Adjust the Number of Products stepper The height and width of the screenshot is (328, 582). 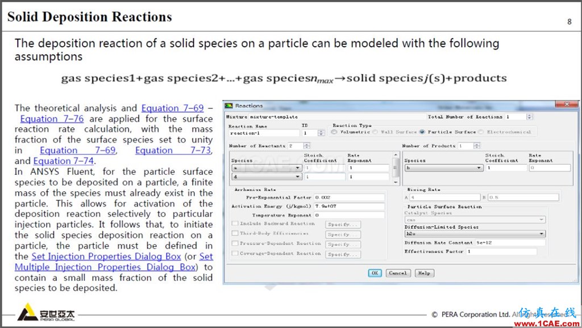477,146
